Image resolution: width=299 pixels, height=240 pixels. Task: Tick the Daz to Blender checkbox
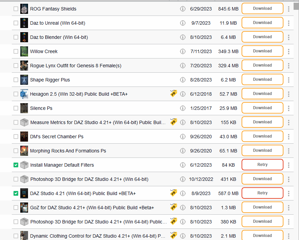coord(16,37)
